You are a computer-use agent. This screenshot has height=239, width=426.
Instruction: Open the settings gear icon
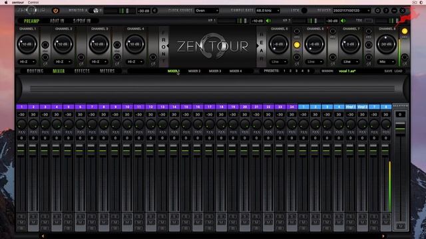[377, 11]
